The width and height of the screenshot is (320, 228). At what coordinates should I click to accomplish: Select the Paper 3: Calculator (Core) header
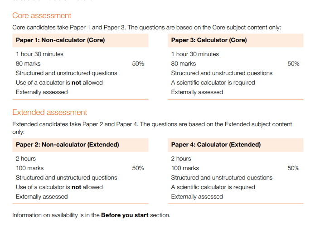[x=209, y=40]
